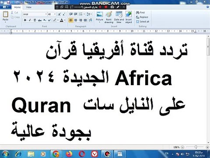Open the Paragraph settings dialog icon
The image size is (210, 158).
click(x=91, y=20)
